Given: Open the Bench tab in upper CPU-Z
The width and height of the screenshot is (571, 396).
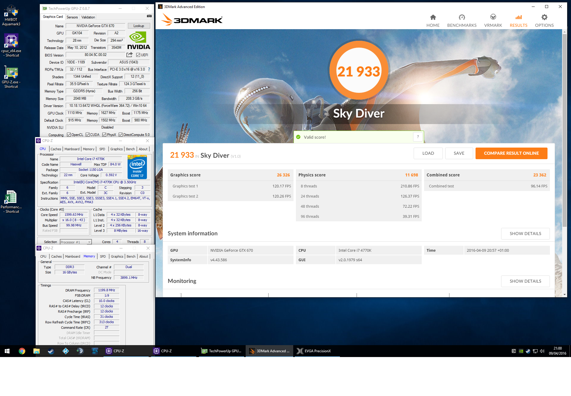Looking at the screenshot, I should (x=130, y=149).
